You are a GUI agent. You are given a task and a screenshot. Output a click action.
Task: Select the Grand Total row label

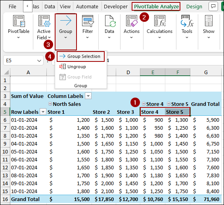click(x=28, y=199)
